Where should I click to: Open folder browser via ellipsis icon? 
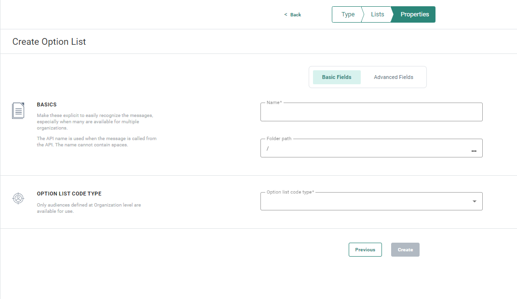(474, 151)
